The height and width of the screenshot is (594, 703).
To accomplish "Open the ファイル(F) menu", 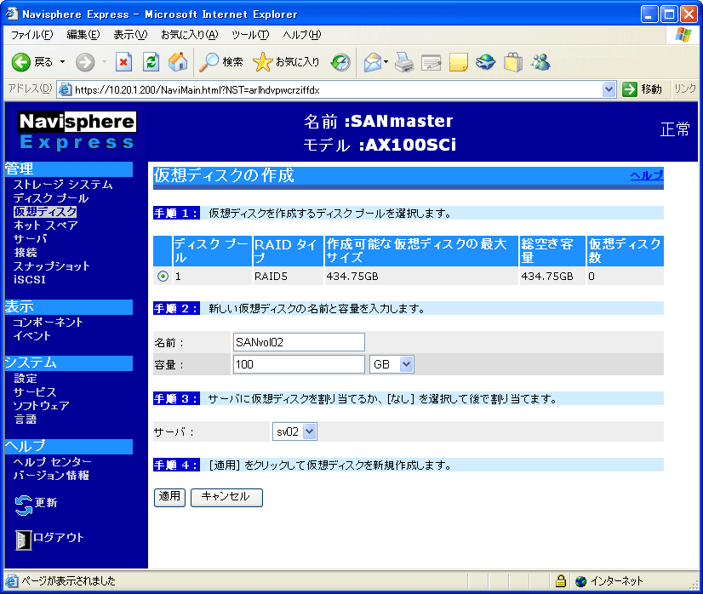I will tap(31, 35).
